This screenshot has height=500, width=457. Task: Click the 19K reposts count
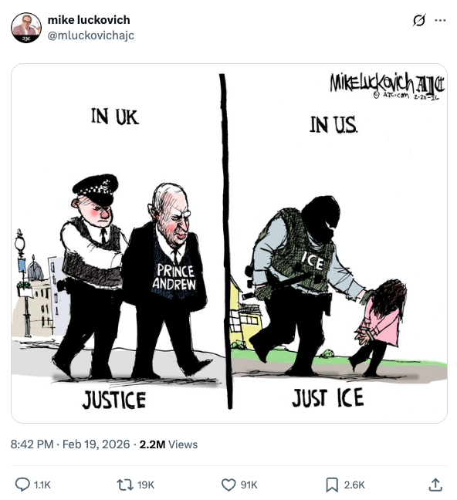point(146,485)
